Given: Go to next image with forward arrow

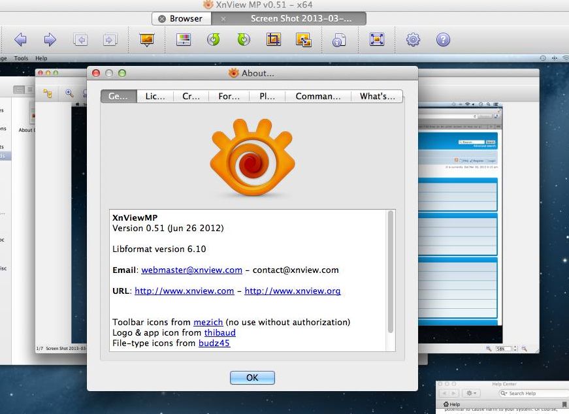Looking at the screenshot, I should pyautogui.click(x=50, y=39).
